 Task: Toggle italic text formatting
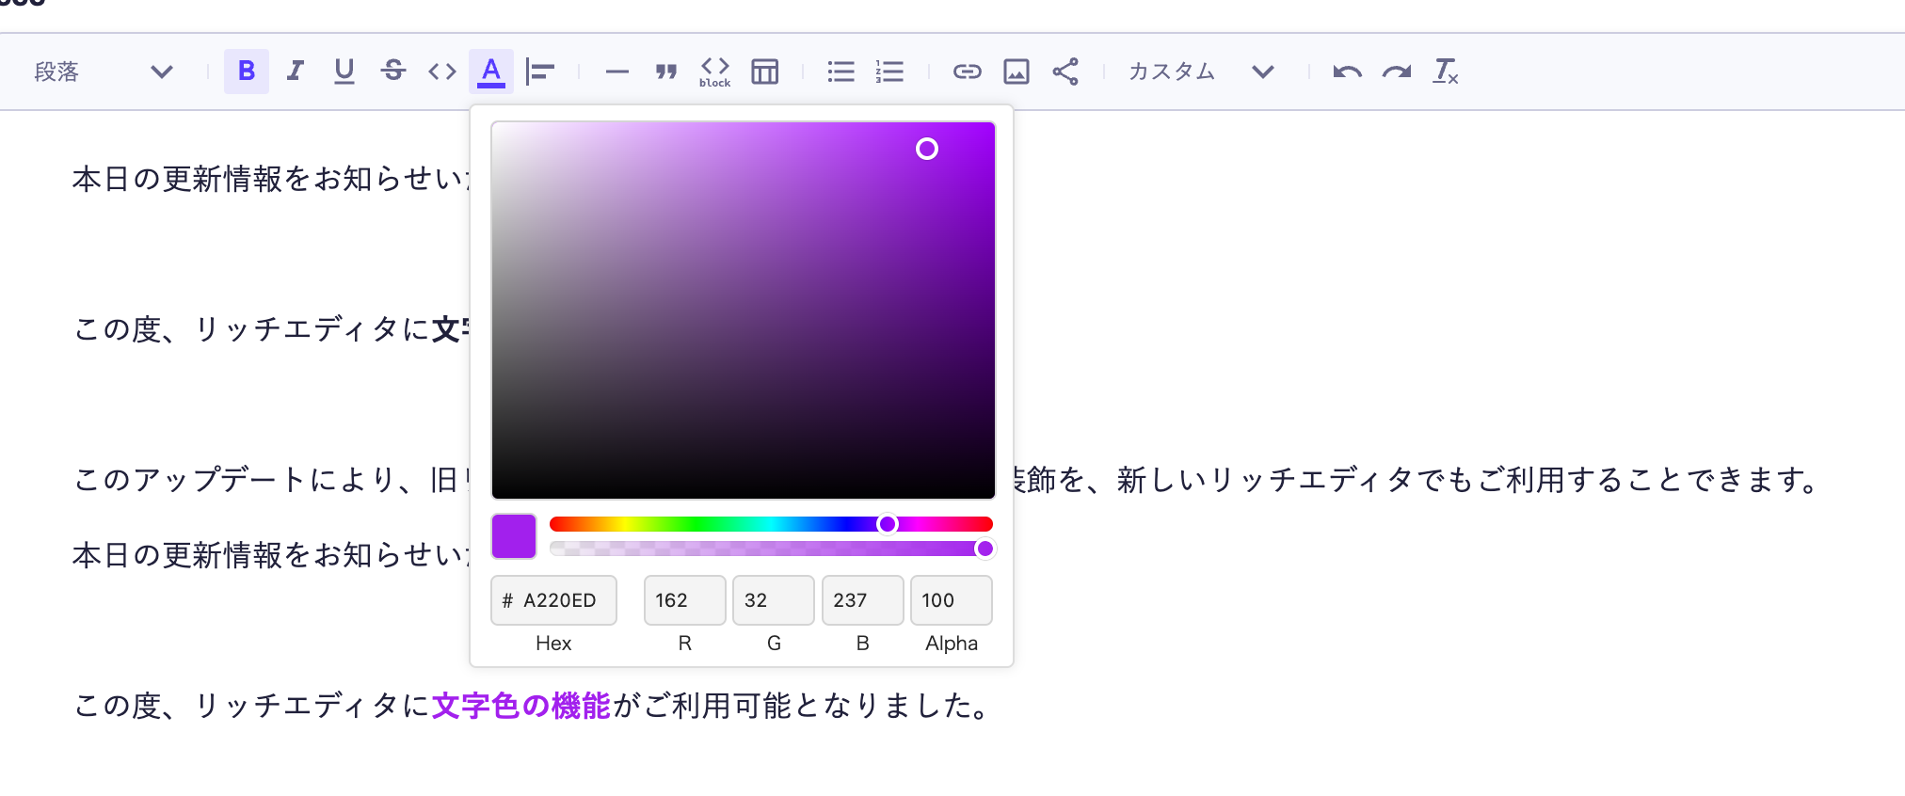296,72
